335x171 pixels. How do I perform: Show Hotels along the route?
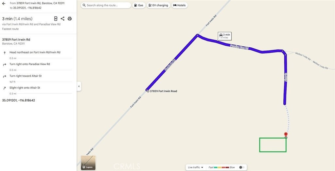[x=180, y=5]
